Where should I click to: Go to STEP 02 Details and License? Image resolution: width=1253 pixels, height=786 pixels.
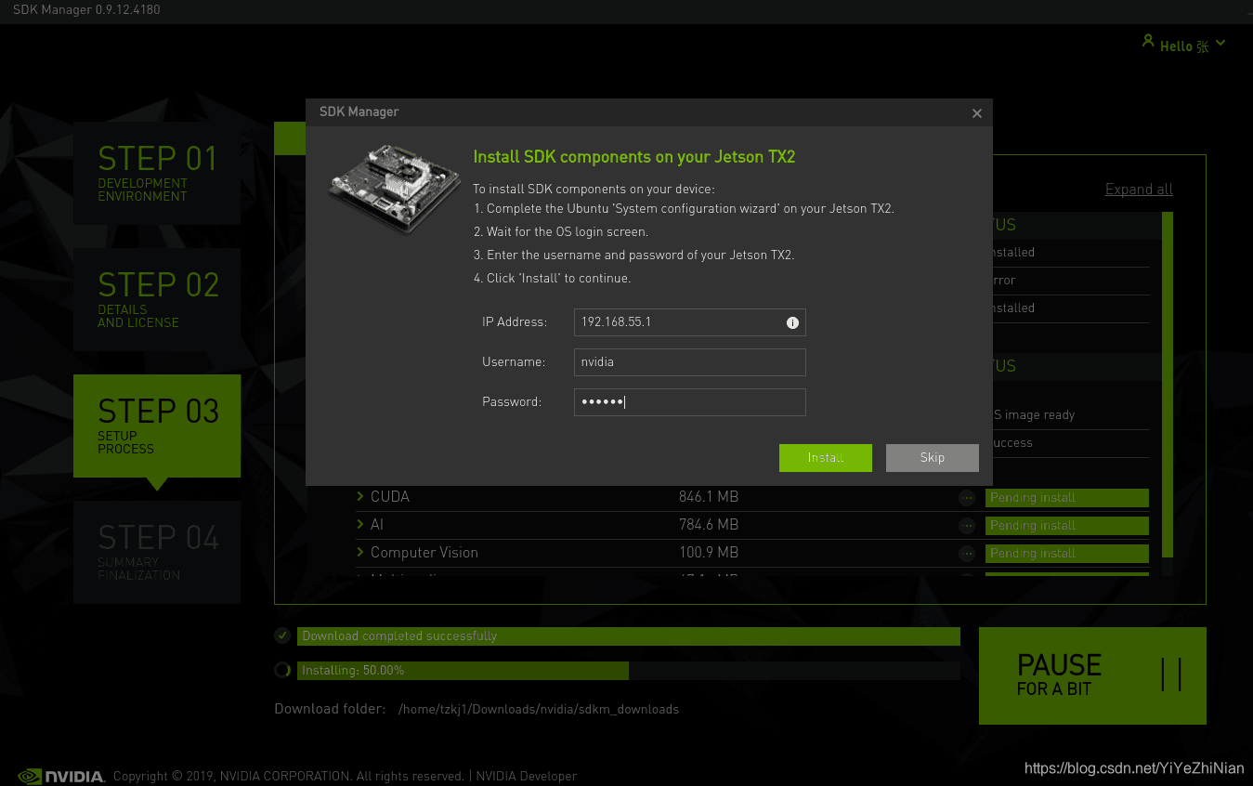(x=157, y=300)
